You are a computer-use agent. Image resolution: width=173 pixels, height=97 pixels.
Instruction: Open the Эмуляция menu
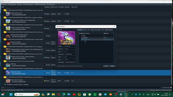pos(12,5)
